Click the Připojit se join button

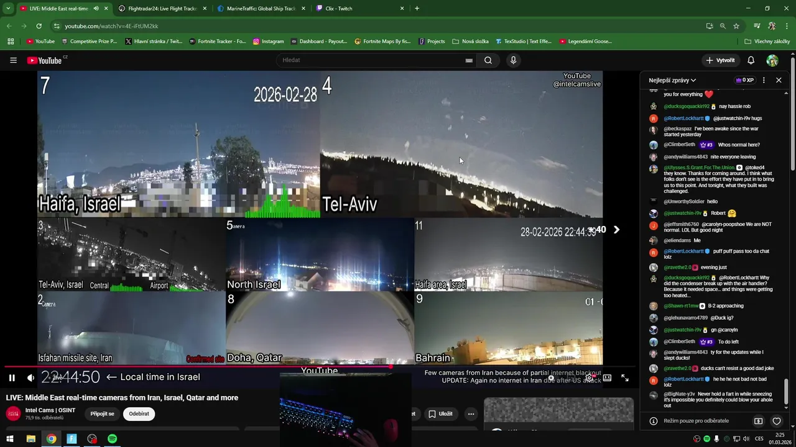point(102,413)
